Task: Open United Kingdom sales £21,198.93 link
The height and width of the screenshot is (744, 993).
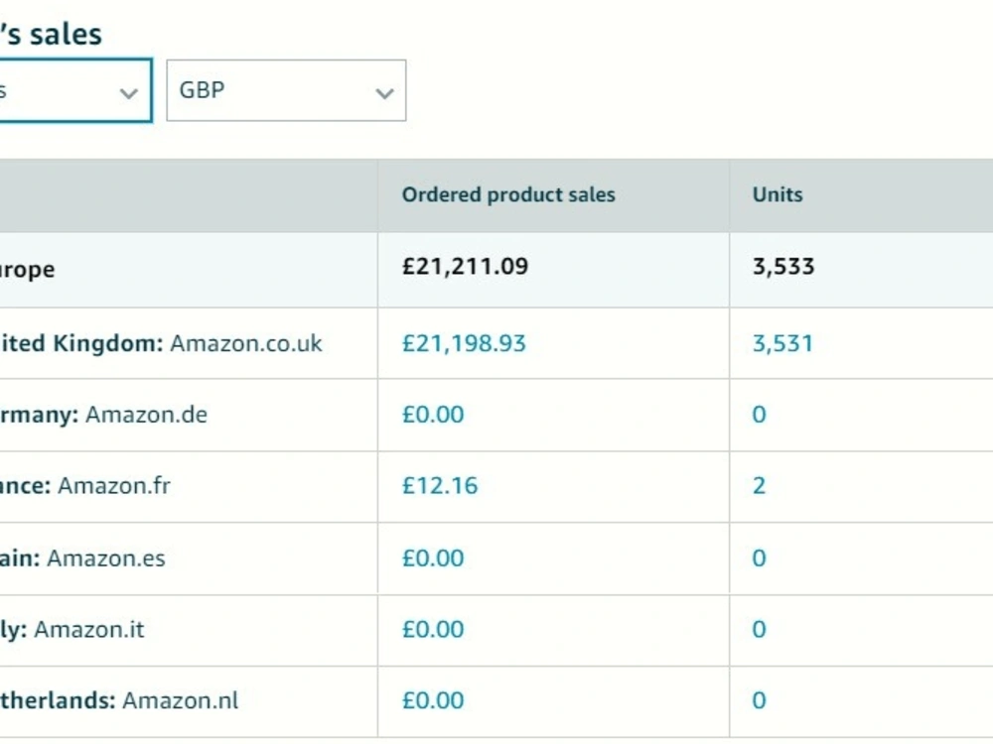Action: pyautogui.click(x=464, y=343)
